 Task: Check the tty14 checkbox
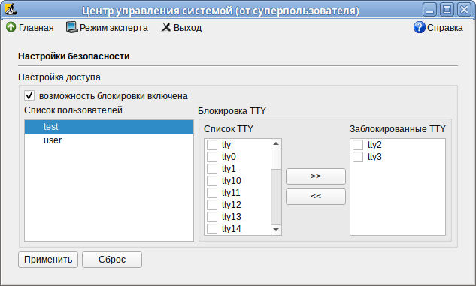tap(212, 229)
